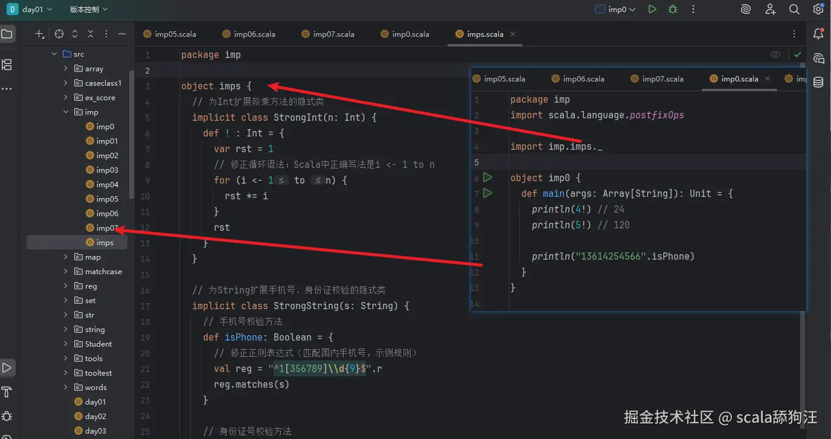
Task: Open the imp0 run configuration dropdown
Action: click(616, 9)
